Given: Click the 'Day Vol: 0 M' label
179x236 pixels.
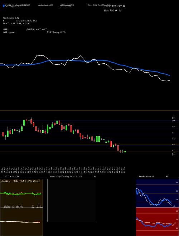Looking at the screenshot, I should [112, 11].
